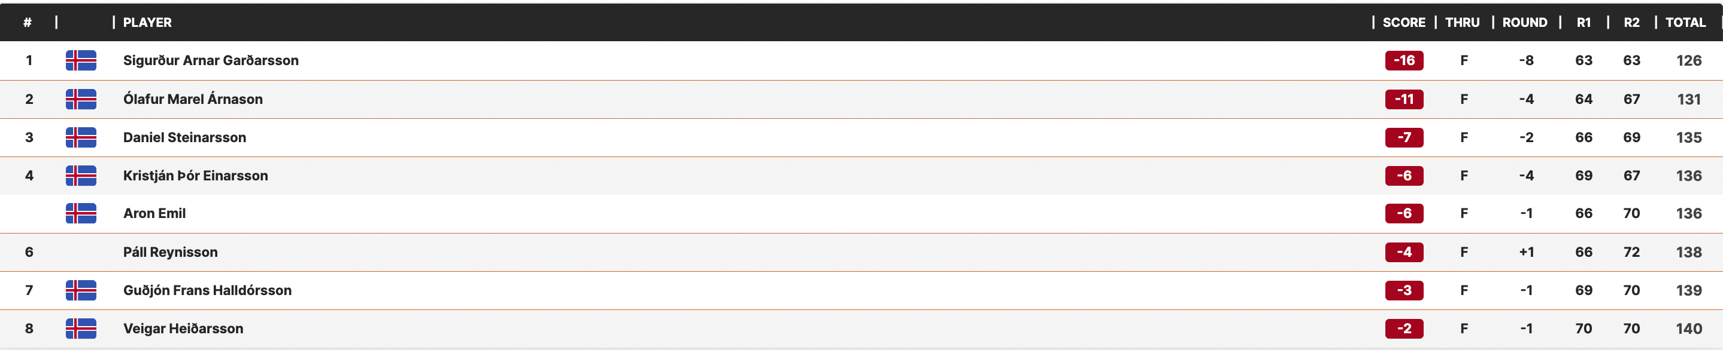Image resolution: width=1723 pixels, height=350 pixels.
Task: Select the Ólafur Marel Árnason name
Action: [x=193, y=99]
